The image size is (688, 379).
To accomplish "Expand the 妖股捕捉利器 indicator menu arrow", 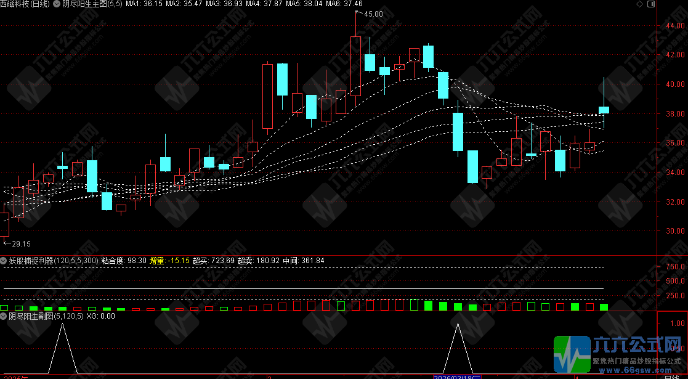I will point(4,261).
